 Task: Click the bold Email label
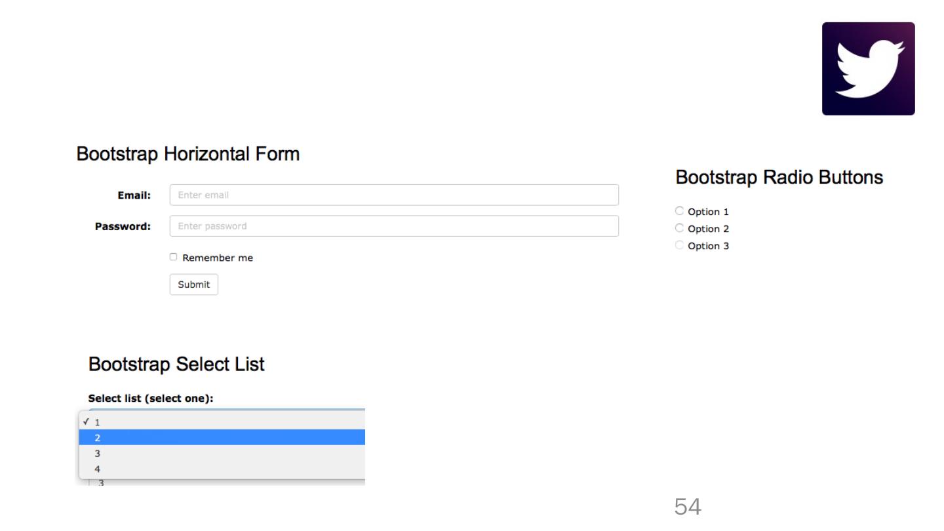pos(134,195)
